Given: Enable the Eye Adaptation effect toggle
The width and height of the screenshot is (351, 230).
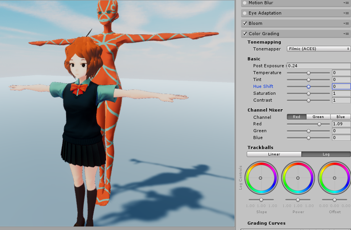Looking at the screenshot, I should pos(245,13).
